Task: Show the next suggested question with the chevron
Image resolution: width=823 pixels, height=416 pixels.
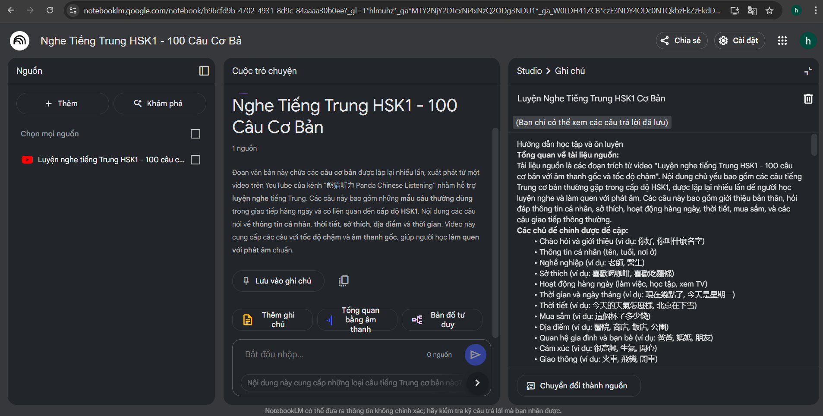Action: (x=477, y=383)
